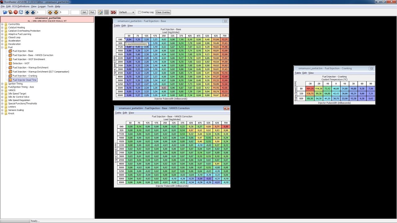Click the Mul button

[x=92, y=12]
